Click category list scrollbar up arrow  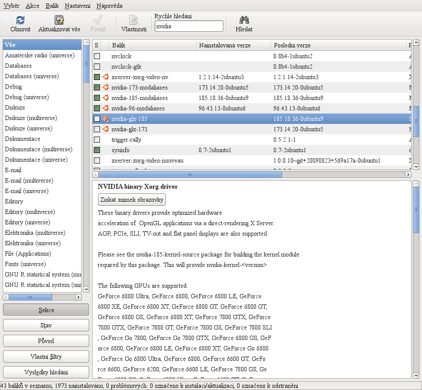point(86,43)
